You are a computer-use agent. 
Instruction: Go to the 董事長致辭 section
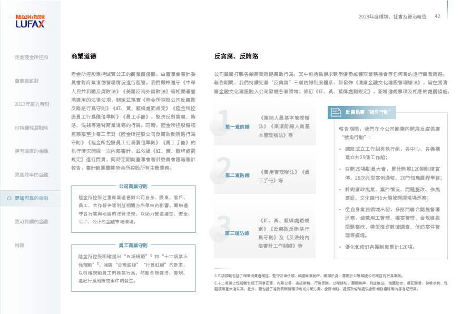coord(26,81)
